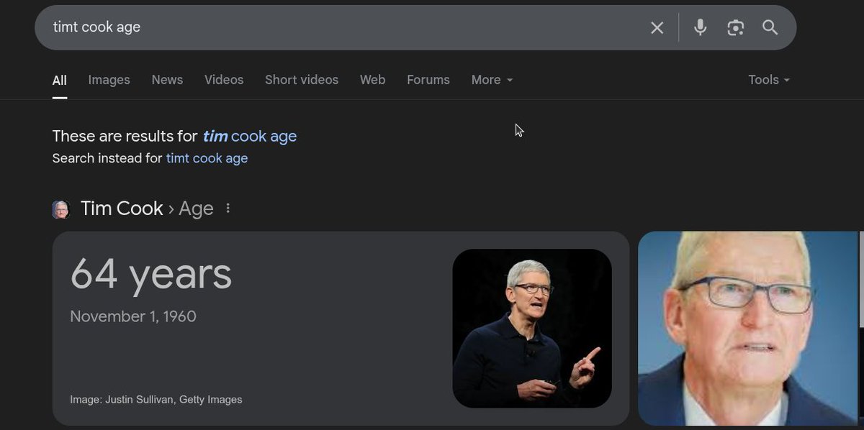Switch to the Images tab
Viewport: 864px width, 430px height.
[109, 80]
